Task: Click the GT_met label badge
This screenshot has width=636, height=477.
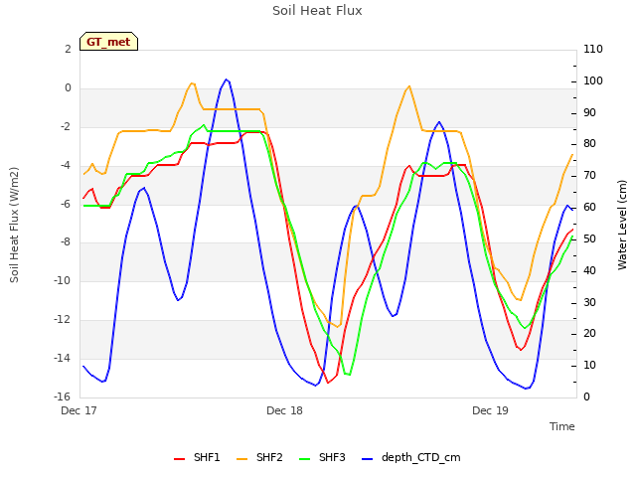Action: 108,42
